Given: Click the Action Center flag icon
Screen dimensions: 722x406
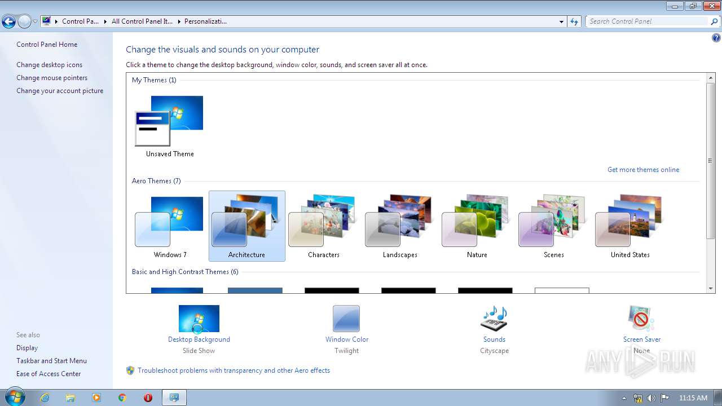Looking at the screenshot, I should point(665,398).
